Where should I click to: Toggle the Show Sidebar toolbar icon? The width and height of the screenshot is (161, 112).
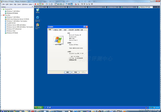point(56,4)
